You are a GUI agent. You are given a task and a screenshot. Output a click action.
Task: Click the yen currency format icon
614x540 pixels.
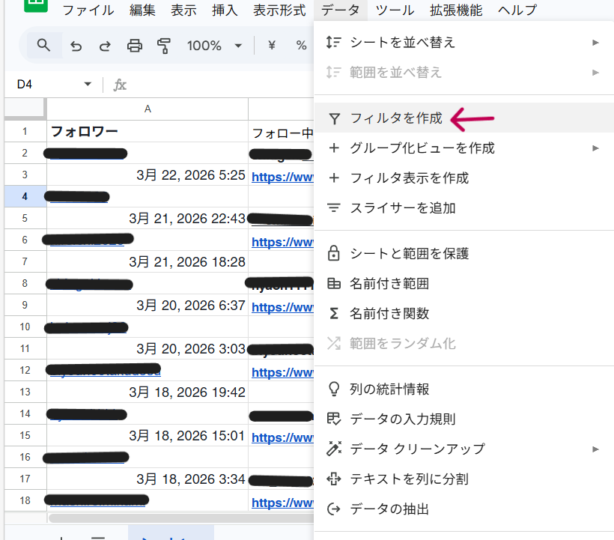pyautogui.click(x=272, y=46)
